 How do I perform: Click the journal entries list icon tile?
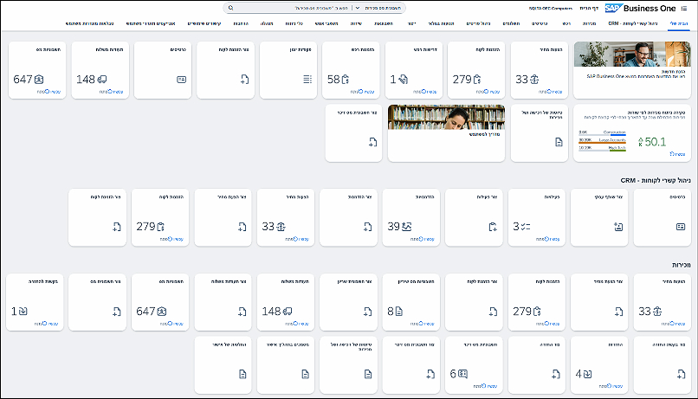[x=307, y=80]
